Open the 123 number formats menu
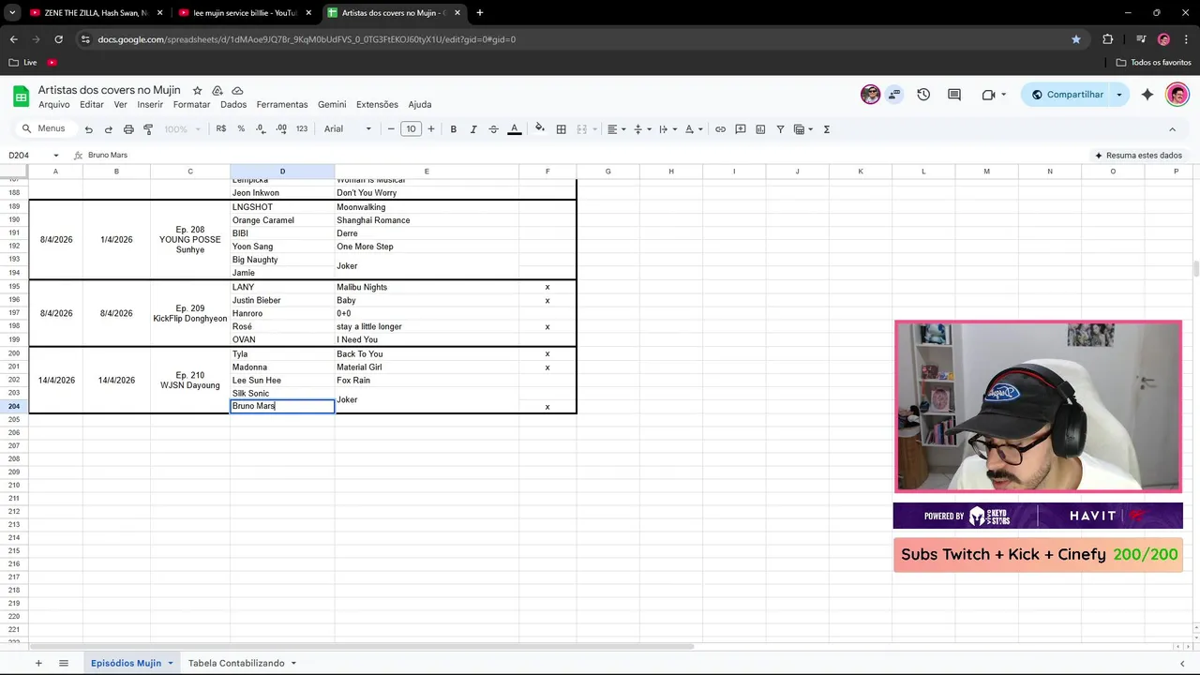The width and height of the screenshot is (1200, 675). point(302,129)
